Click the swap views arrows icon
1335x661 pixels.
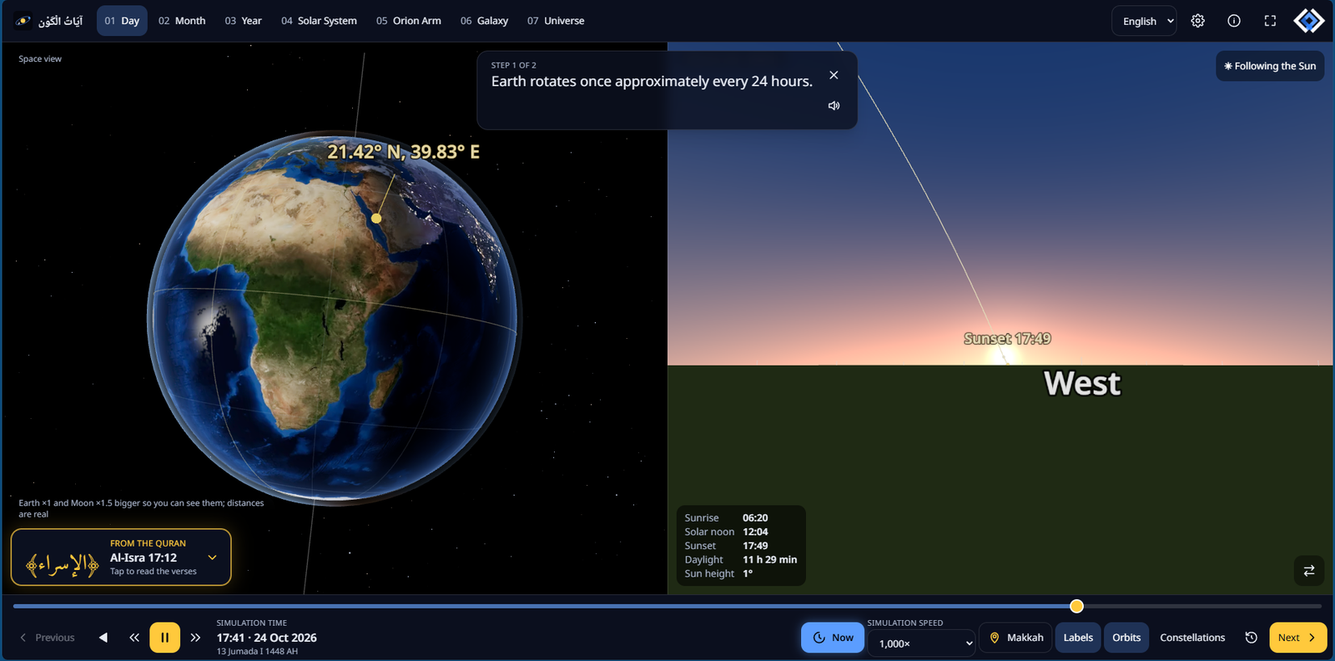(x=1309, y=571)
